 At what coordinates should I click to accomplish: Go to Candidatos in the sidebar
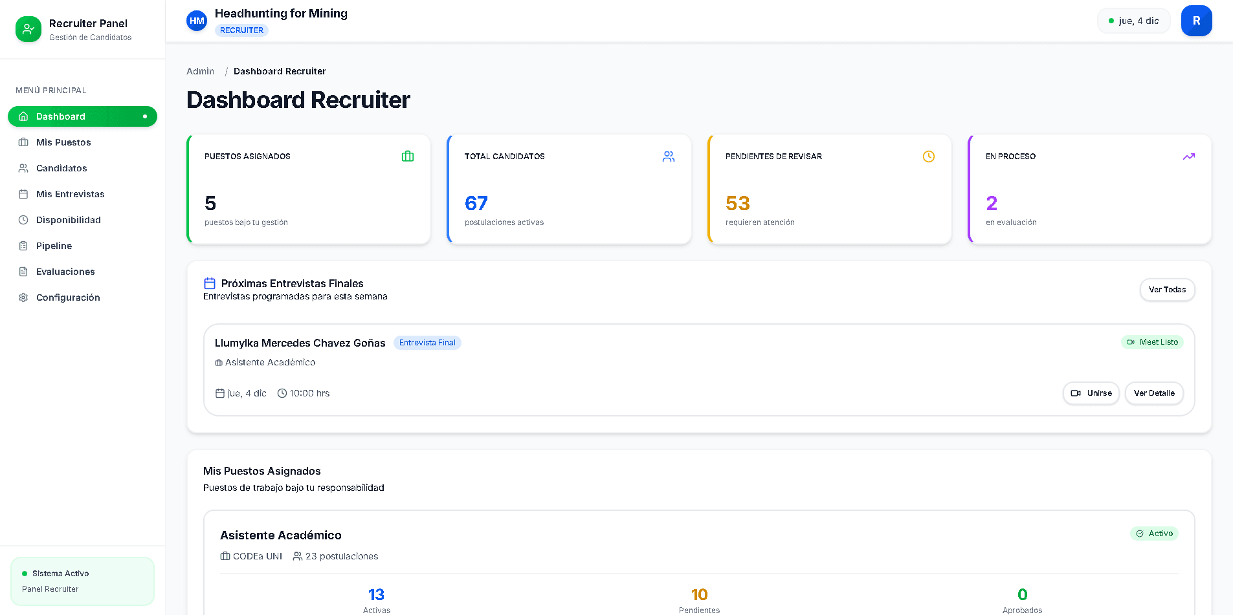[x=61, y=168]
